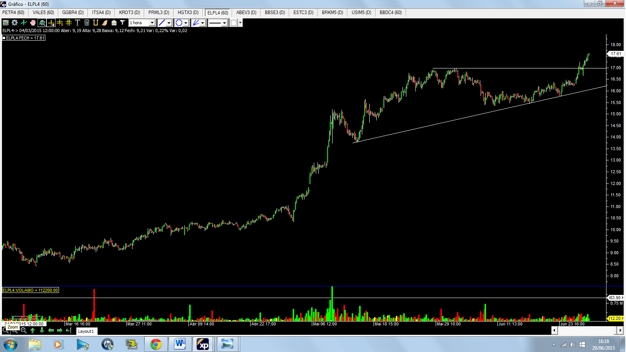Click the yellow grid lines tool
Viewport: 626px width, 352px height.
[x=69, y=23]
